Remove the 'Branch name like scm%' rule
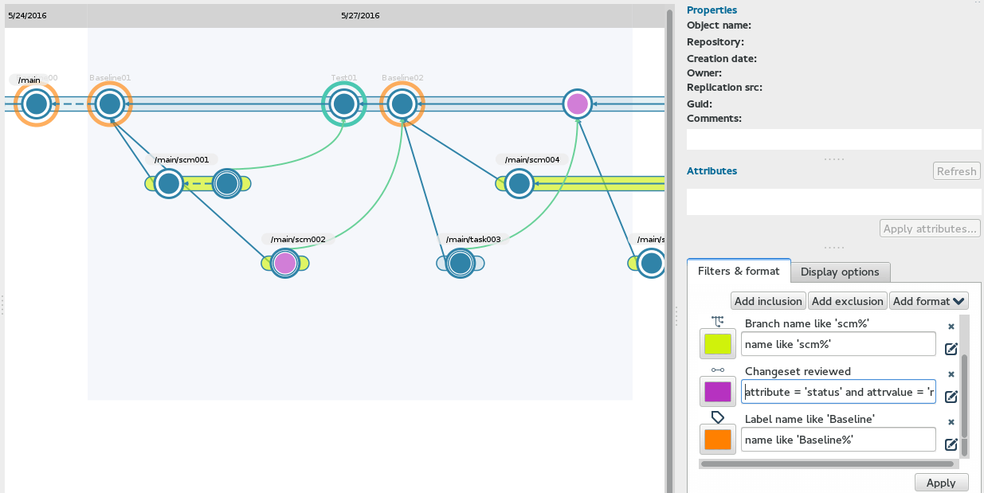Image resolution: width=984 pixels, height=493 pixels. click(951, 327)
